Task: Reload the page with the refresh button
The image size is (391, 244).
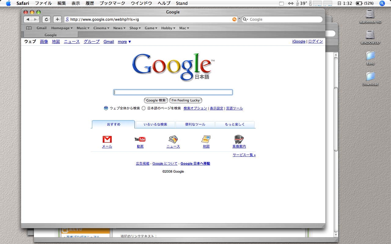Action: pos(46,19)
